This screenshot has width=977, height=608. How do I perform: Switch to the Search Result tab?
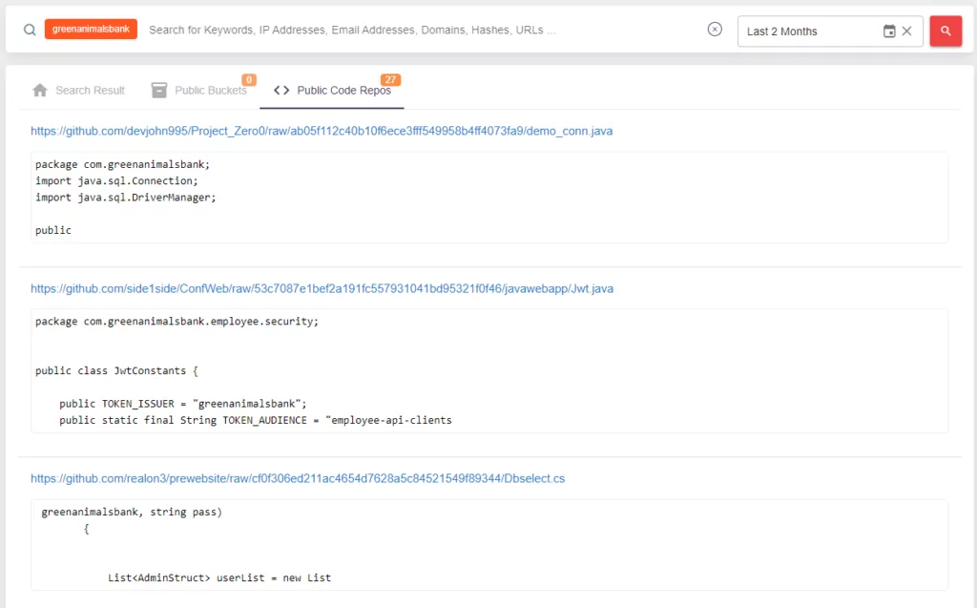point(78,91)
